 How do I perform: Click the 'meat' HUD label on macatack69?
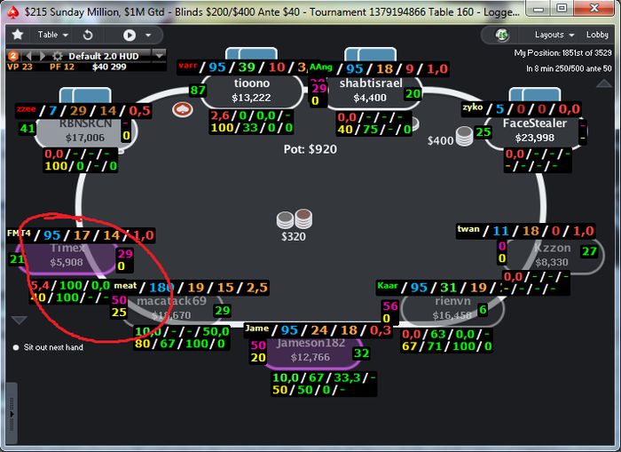125,285
